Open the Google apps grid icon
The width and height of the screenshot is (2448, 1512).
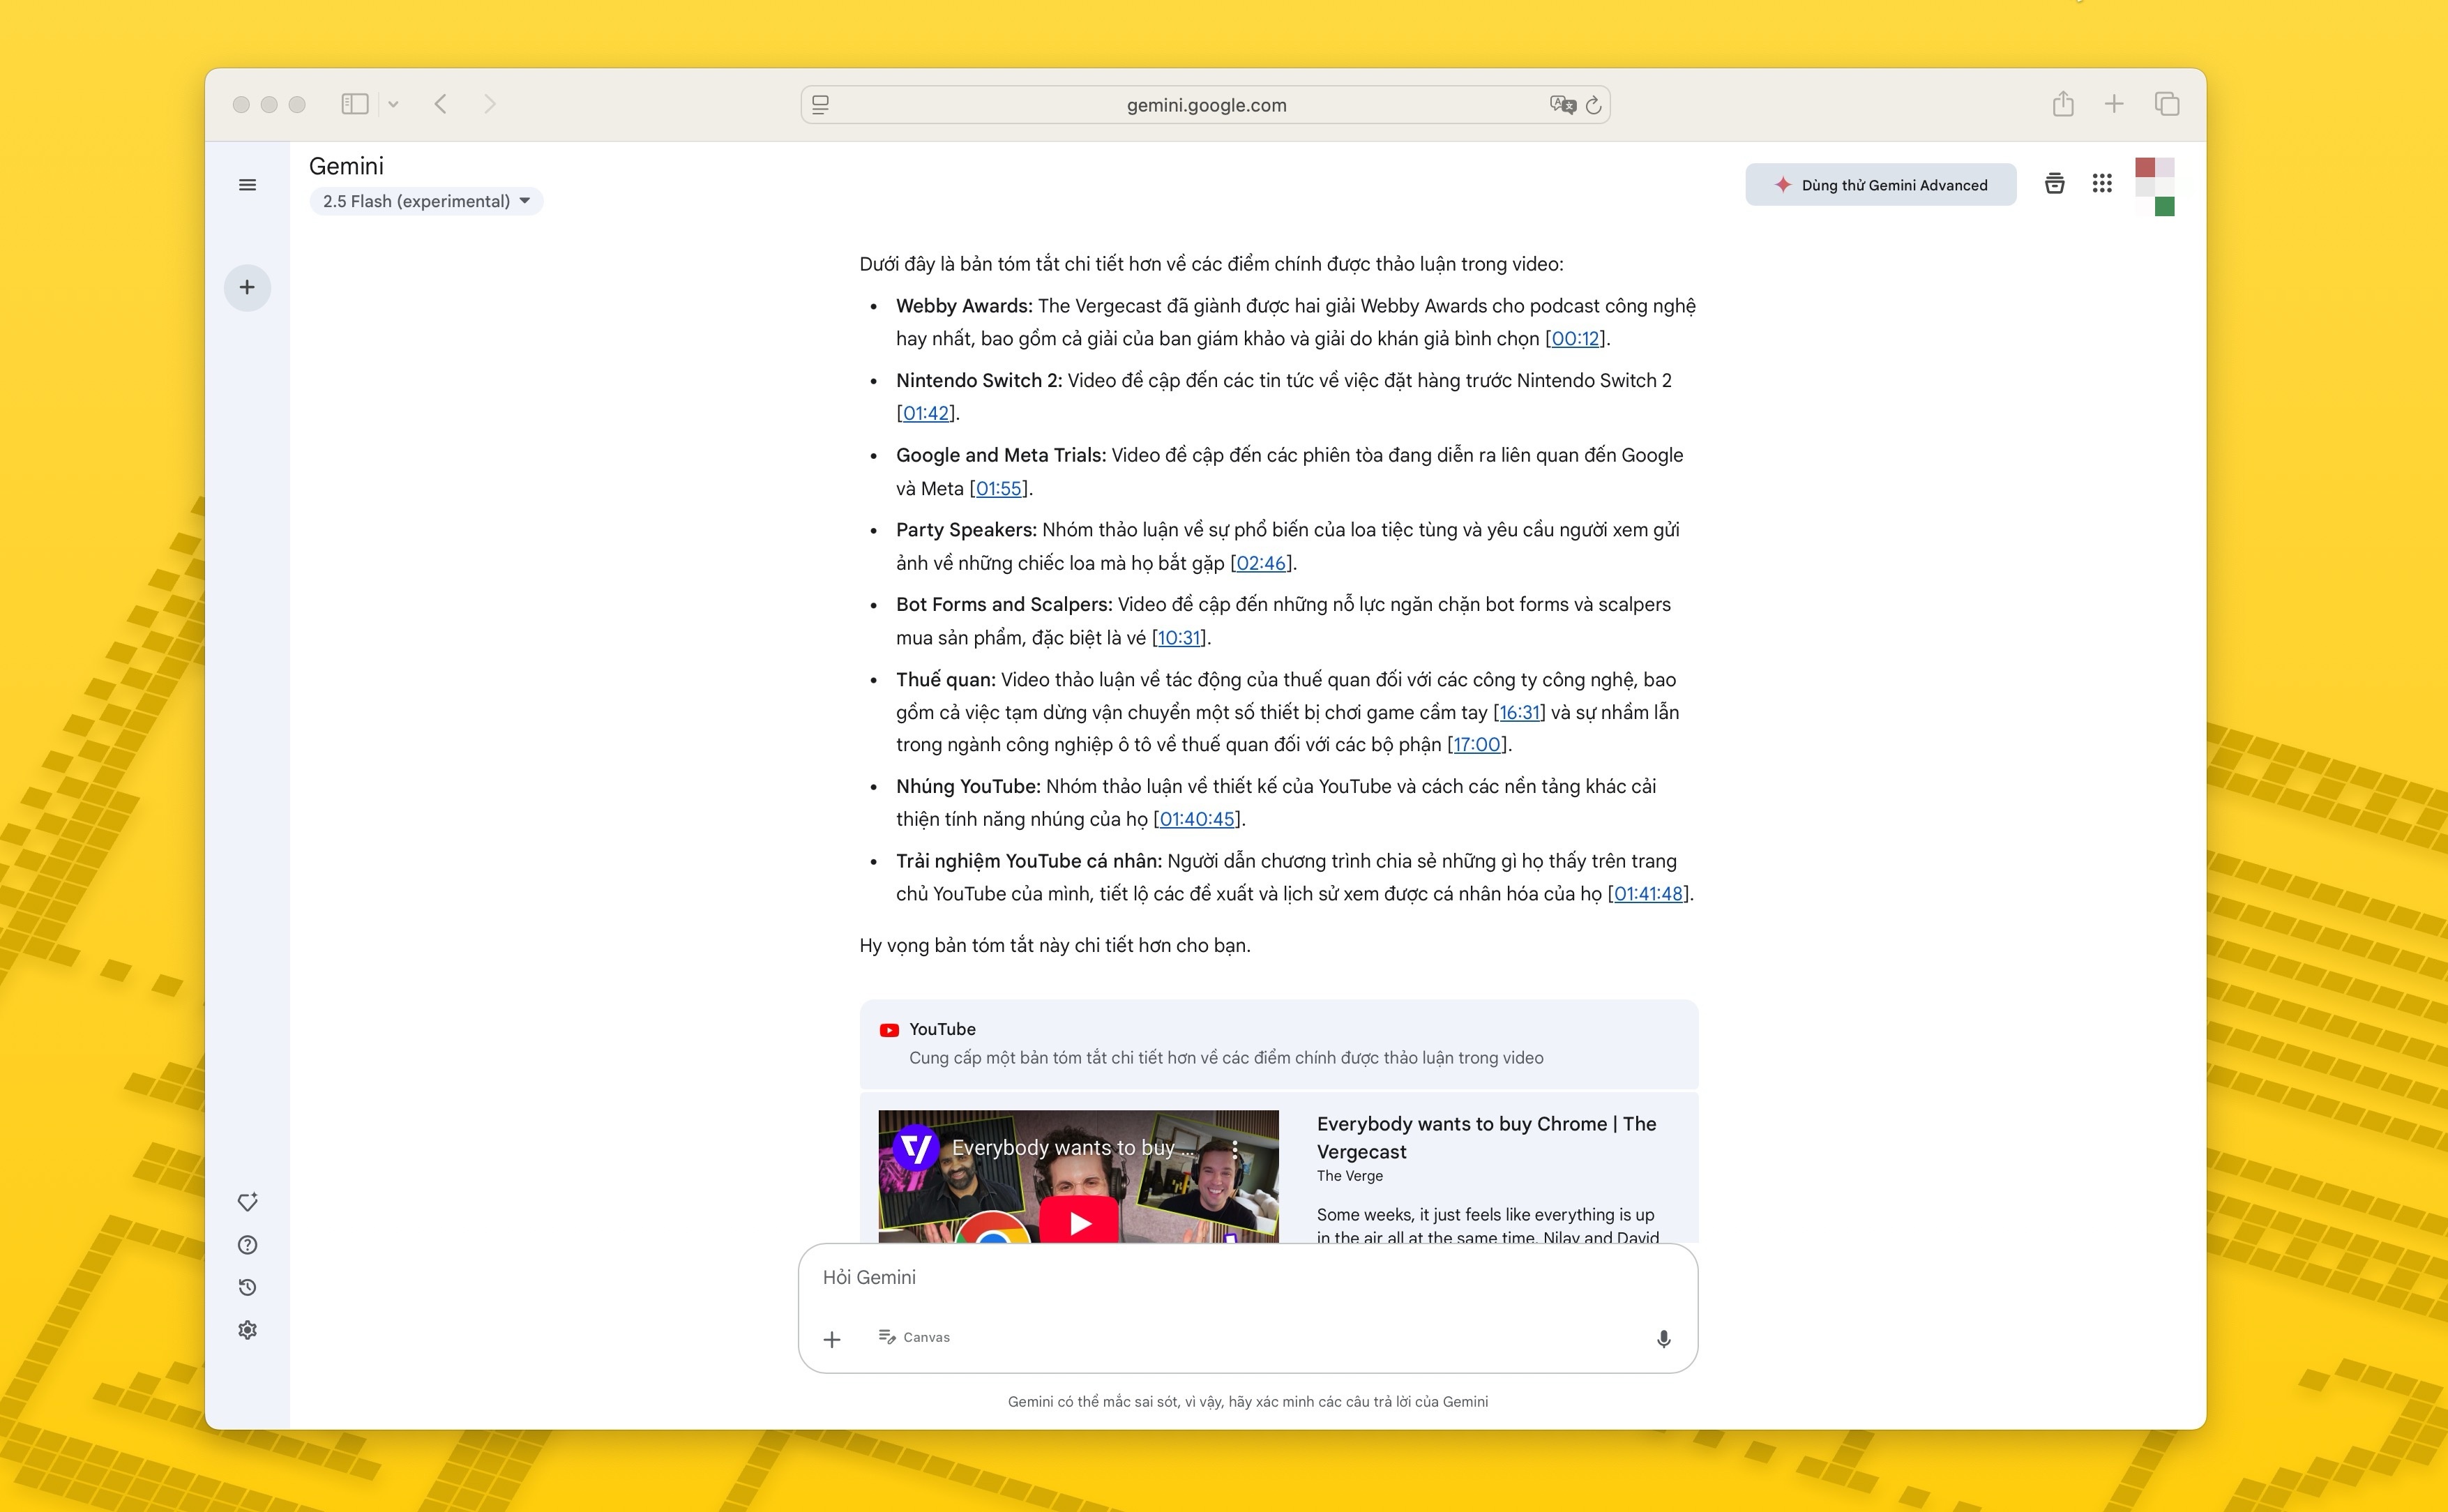2101,184
